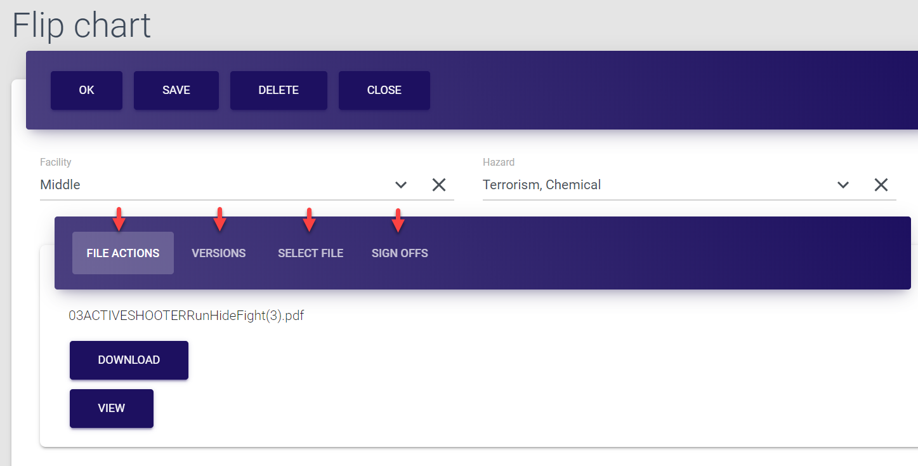Click the Facility field label

coord(56,163)
